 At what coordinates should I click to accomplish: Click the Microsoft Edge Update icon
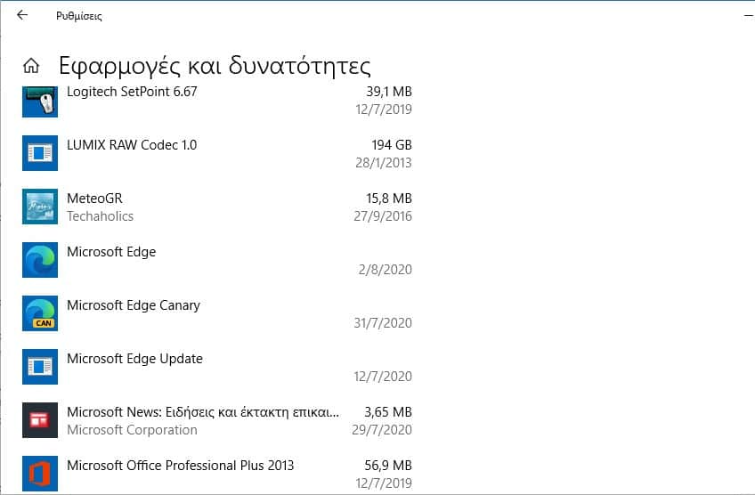[40, 367]
